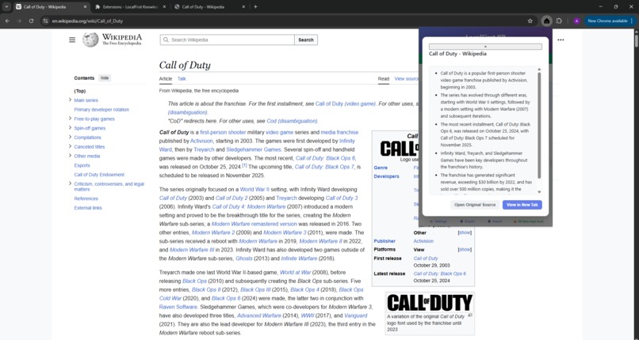Close the first Call of Duty tab
Viewport: 639px width, 340px height.
tap(85, 7)
